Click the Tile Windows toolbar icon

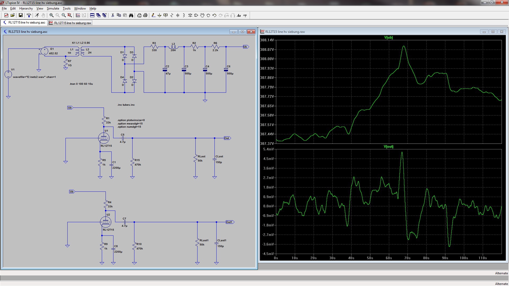point(92,15)
